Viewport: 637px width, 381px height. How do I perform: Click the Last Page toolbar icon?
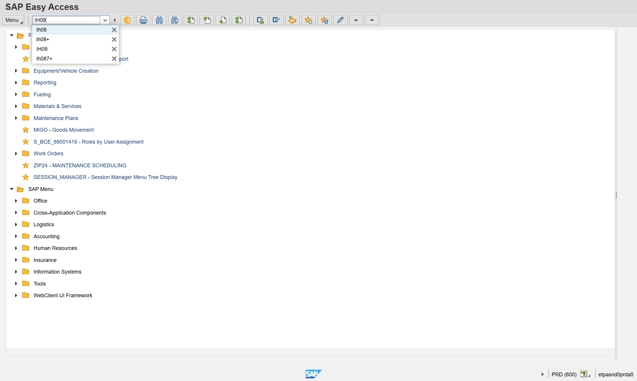(x=239, y=20)
